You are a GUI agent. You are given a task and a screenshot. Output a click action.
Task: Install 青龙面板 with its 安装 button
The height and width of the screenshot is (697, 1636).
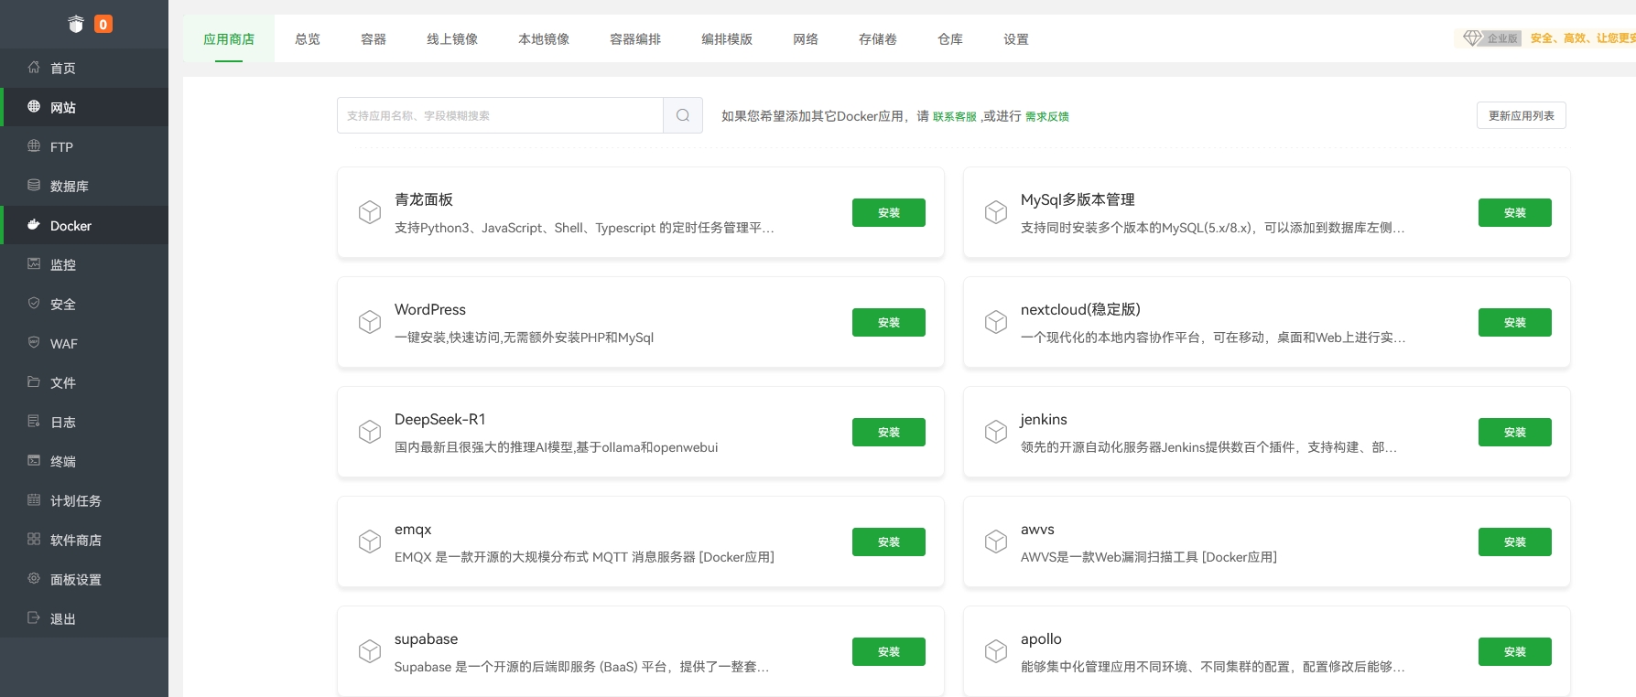889,212
